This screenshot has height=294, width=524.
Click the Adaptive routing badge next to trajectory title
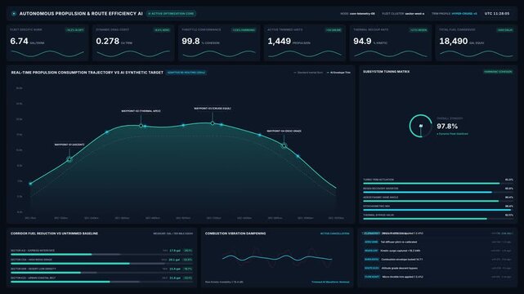tap(186, 73)
